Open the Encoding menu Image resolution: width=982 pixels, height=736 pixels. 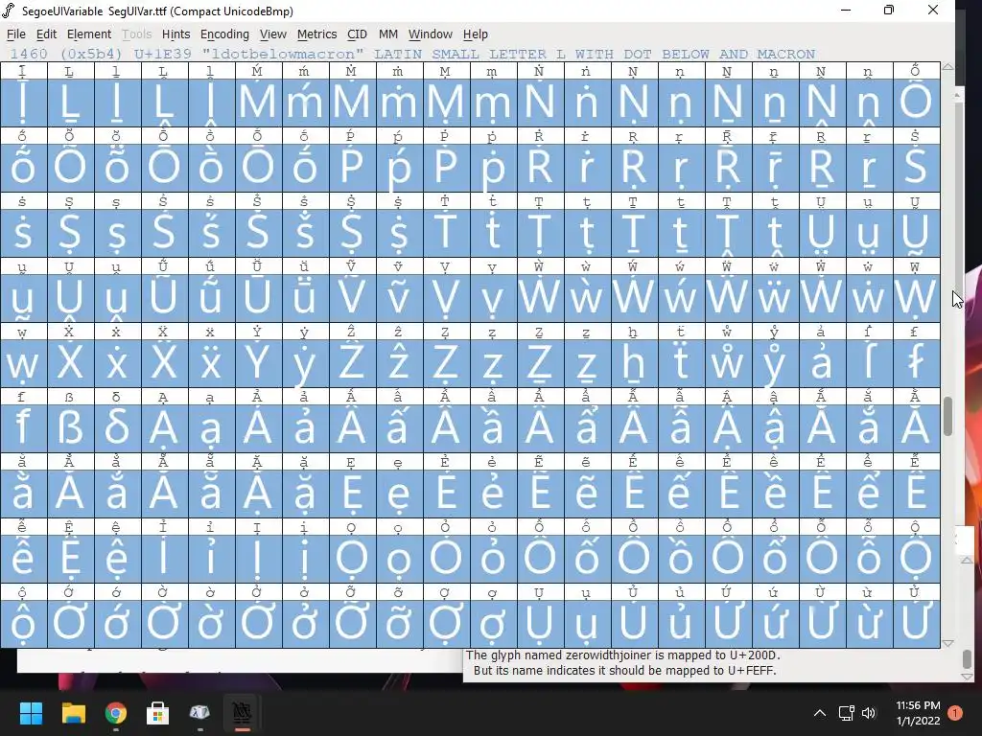point(224,34)
